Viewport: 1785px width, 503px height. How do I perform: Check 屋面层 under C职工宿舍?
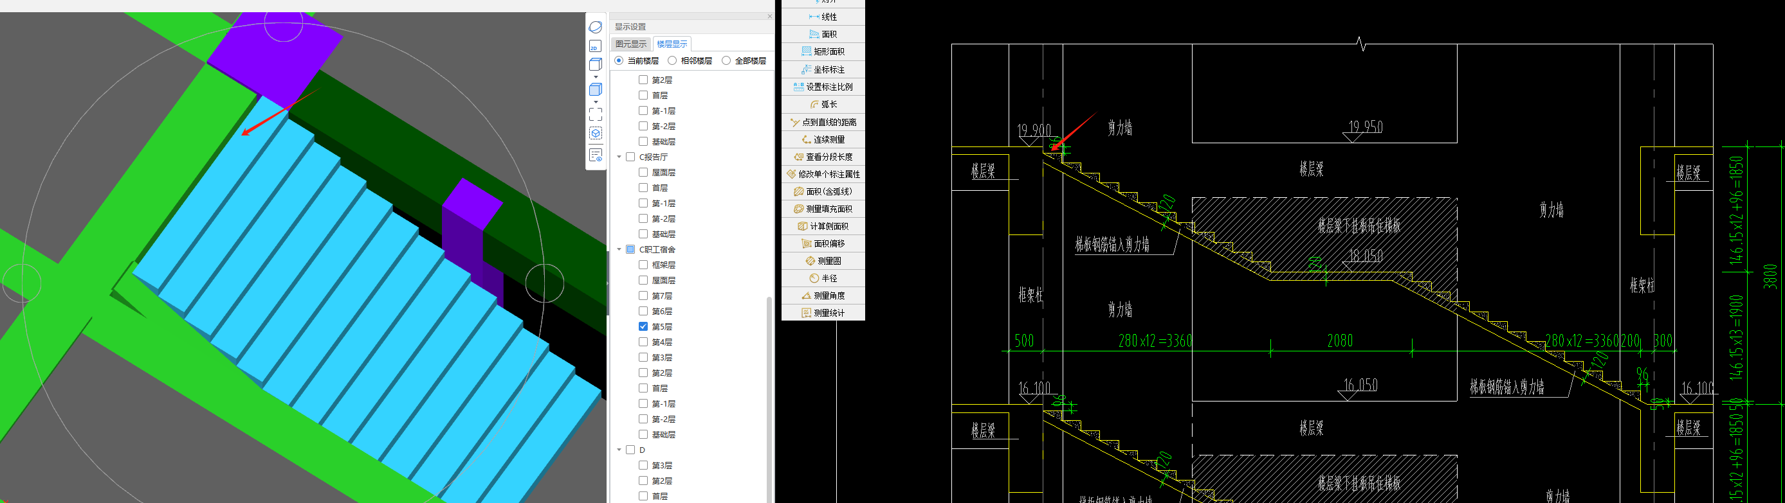click(x=643, y=280)
